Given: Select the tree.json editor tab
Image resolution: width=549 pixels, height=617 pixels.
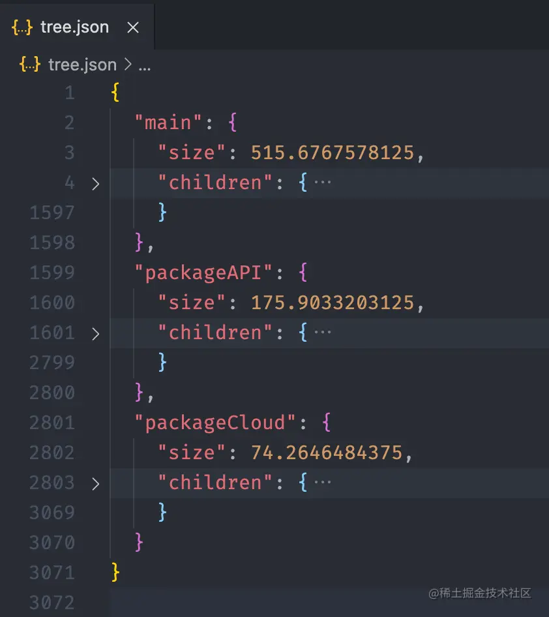Looking at the screenshot, I should coord(74,27).
